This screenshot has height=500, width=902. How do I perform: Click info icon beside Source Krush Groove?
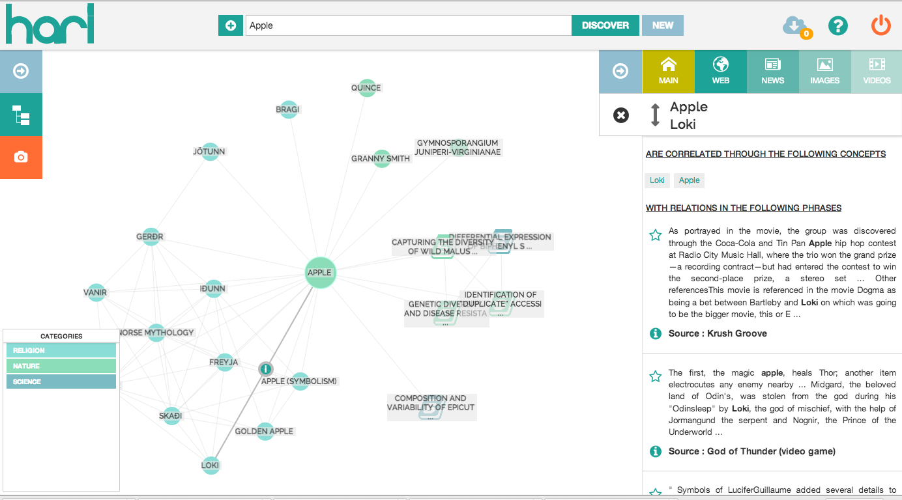[656, 333]
